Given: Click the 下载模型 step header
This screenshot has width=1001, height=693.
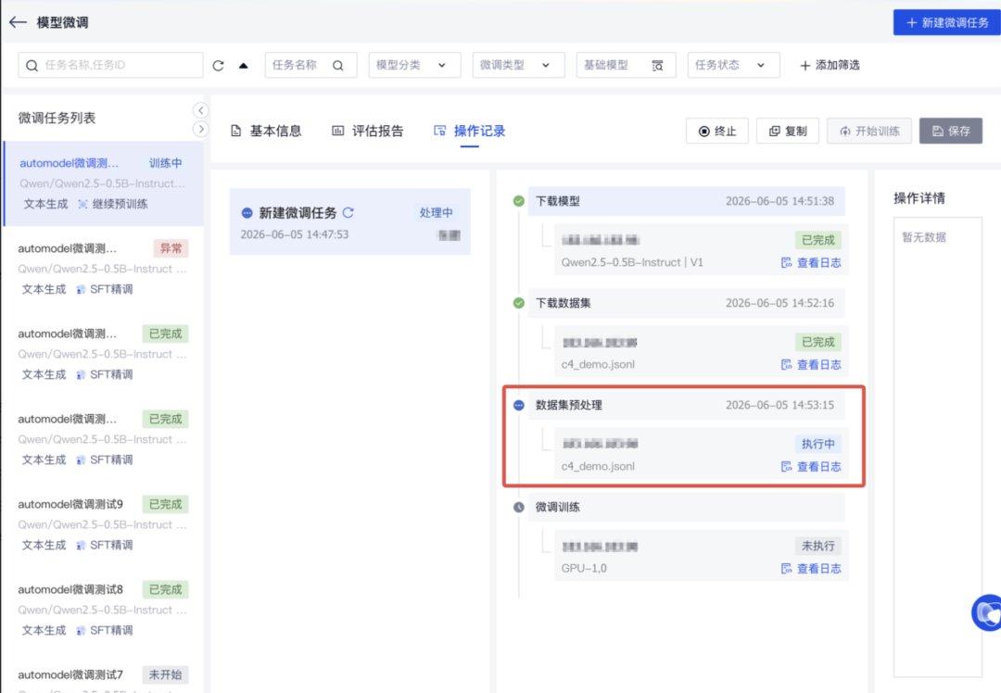Looking at the screenshot, I should (x=686, y=201).
